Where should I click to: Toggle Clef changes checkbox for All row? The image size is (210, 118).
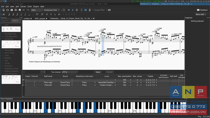point(179,80)
